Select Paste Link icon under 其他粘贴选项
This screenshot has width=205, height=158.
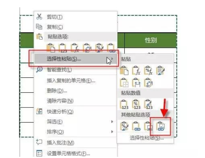click(x=136, y=126)
